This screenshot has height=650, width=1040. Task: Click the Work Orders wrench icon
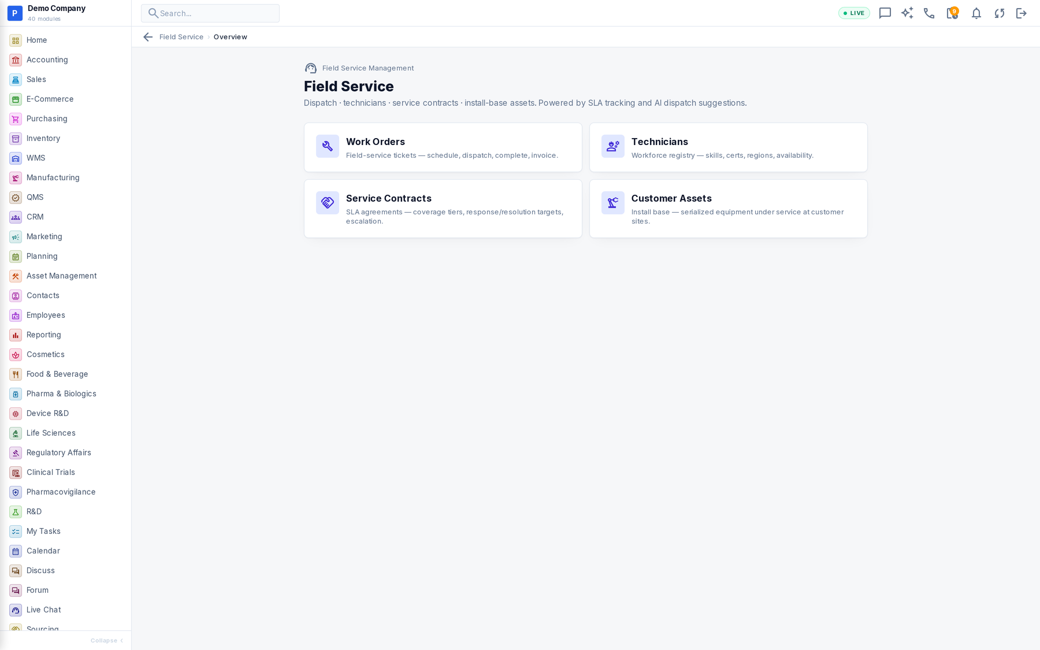point(328,146)
